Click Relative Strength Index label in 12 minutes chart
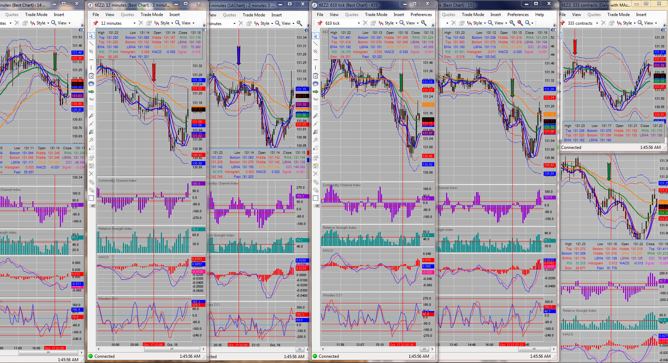This screenshot has height=363, width=668. pyautogui.click(x=115, y=229)
